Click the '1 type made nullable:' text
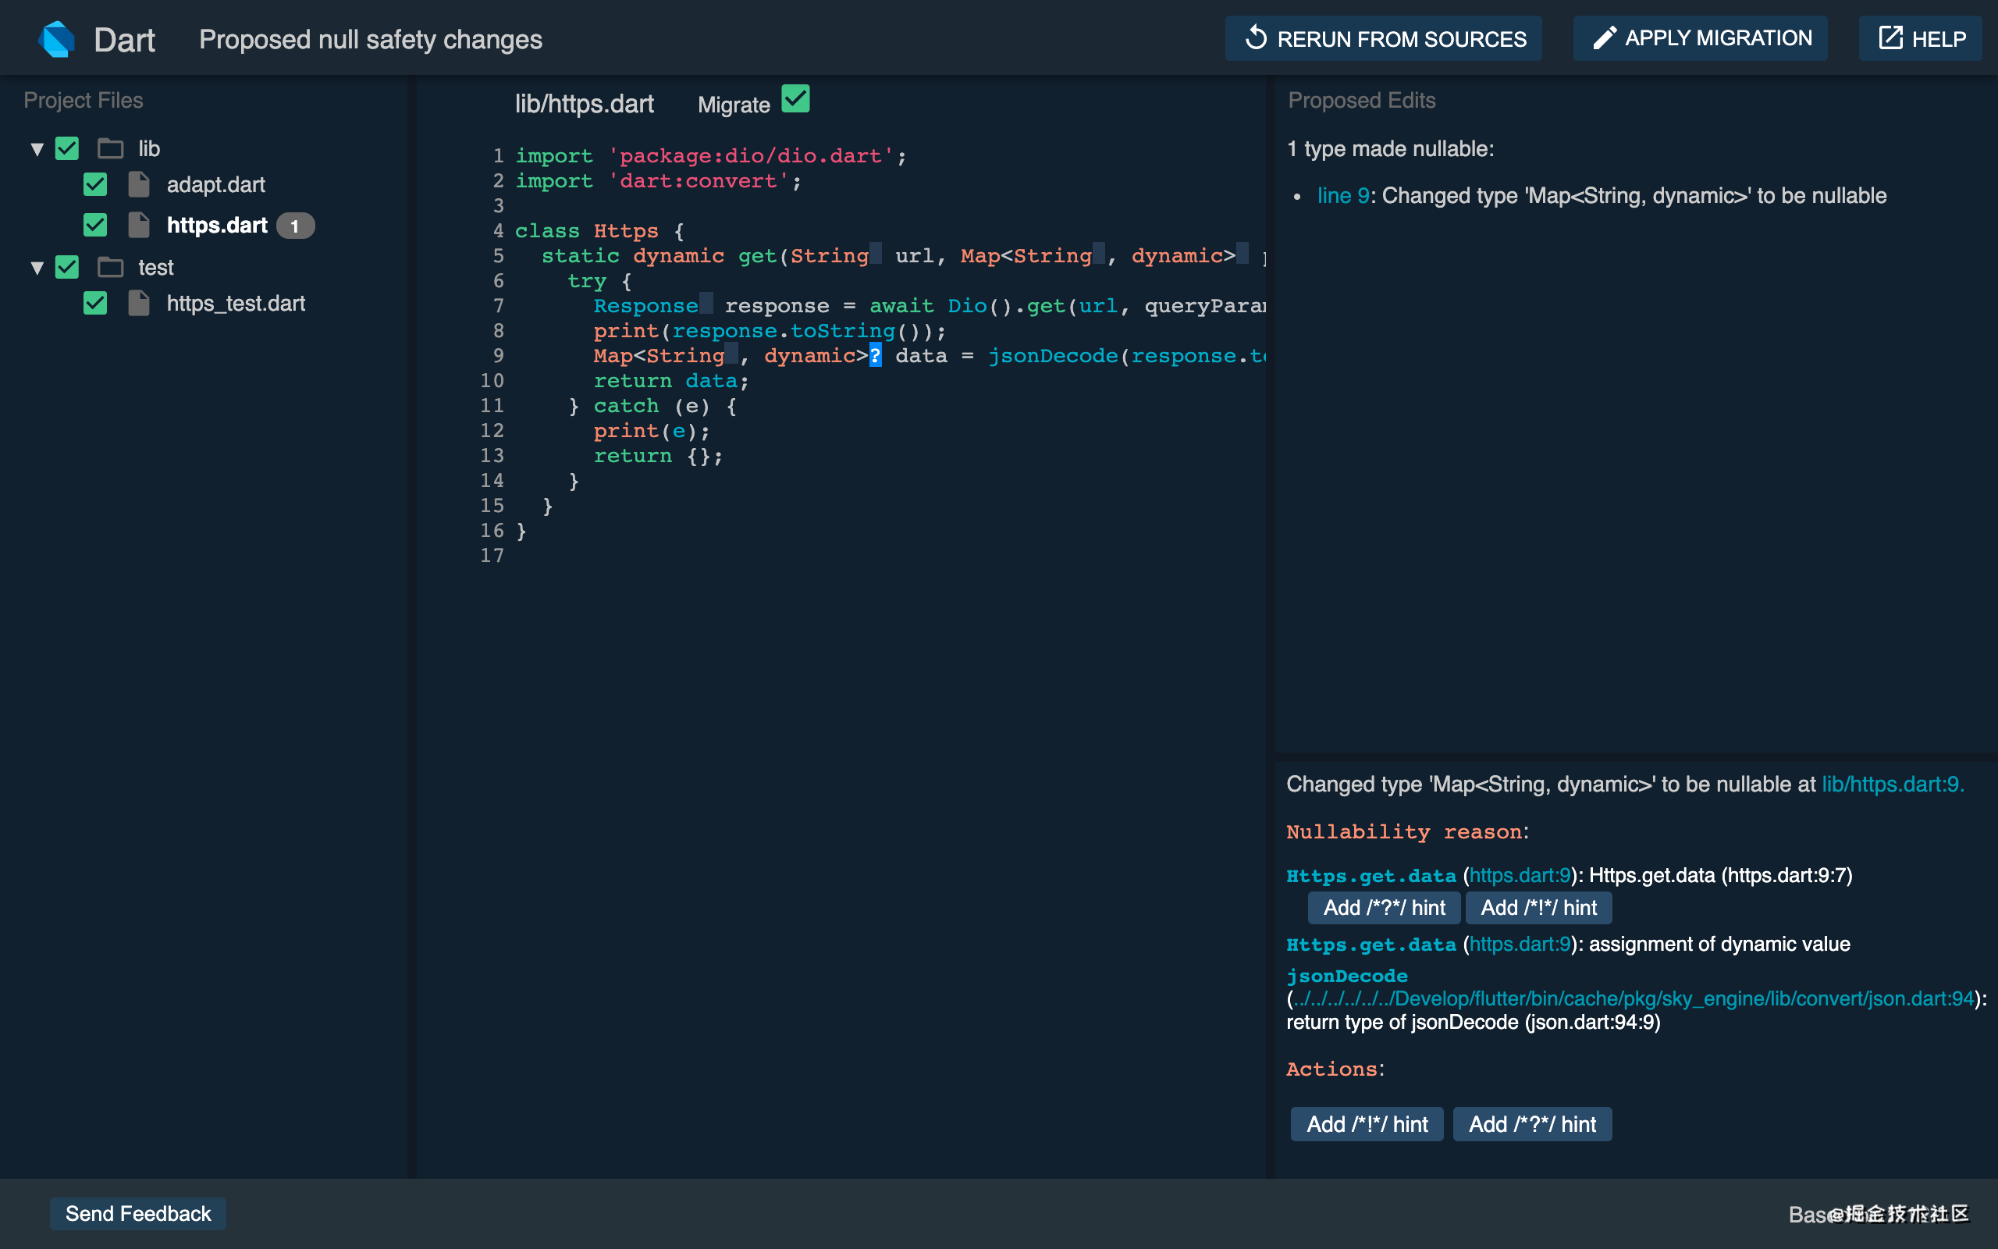 [x=1391, y=148]
